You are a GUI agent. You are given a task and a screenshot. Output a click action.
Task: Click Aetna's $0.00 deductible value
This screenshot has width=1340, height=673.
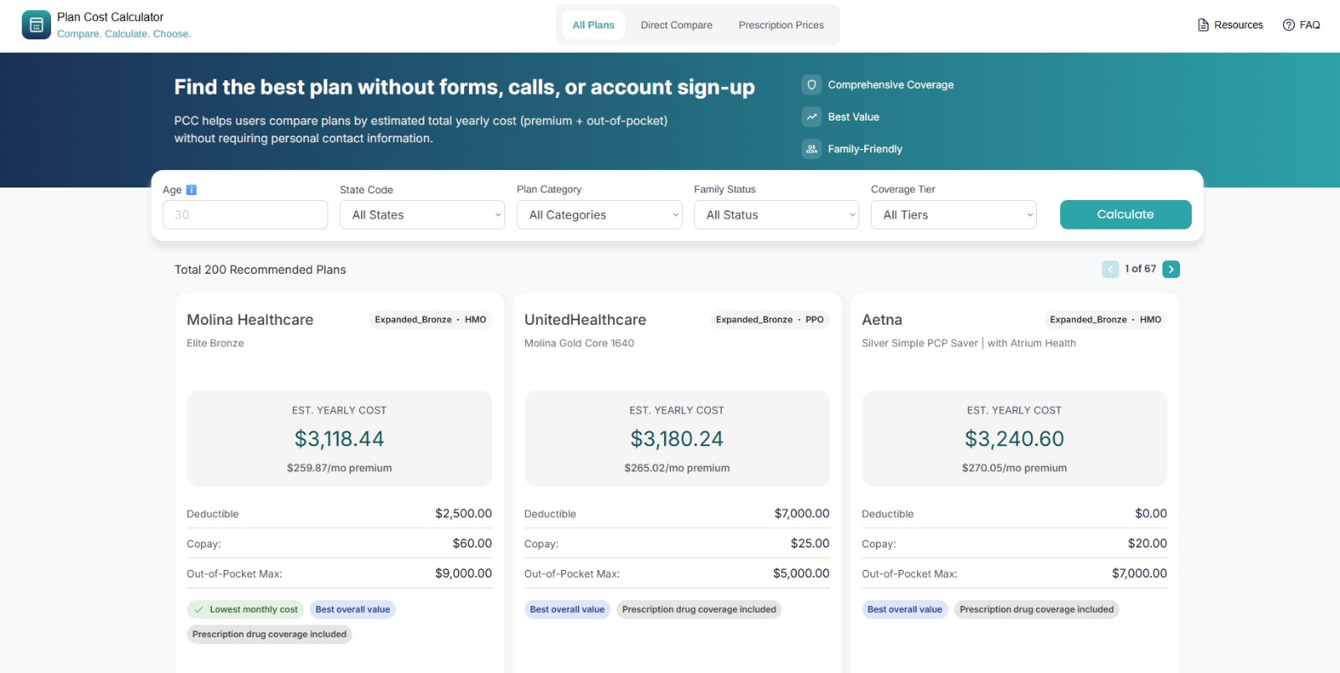[1151, 514]
